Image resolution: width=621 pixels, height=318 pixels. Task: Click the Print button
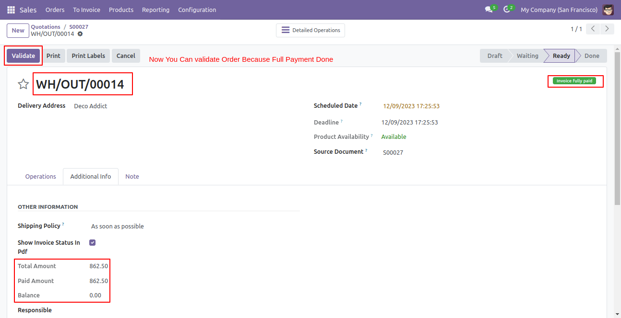53,56
